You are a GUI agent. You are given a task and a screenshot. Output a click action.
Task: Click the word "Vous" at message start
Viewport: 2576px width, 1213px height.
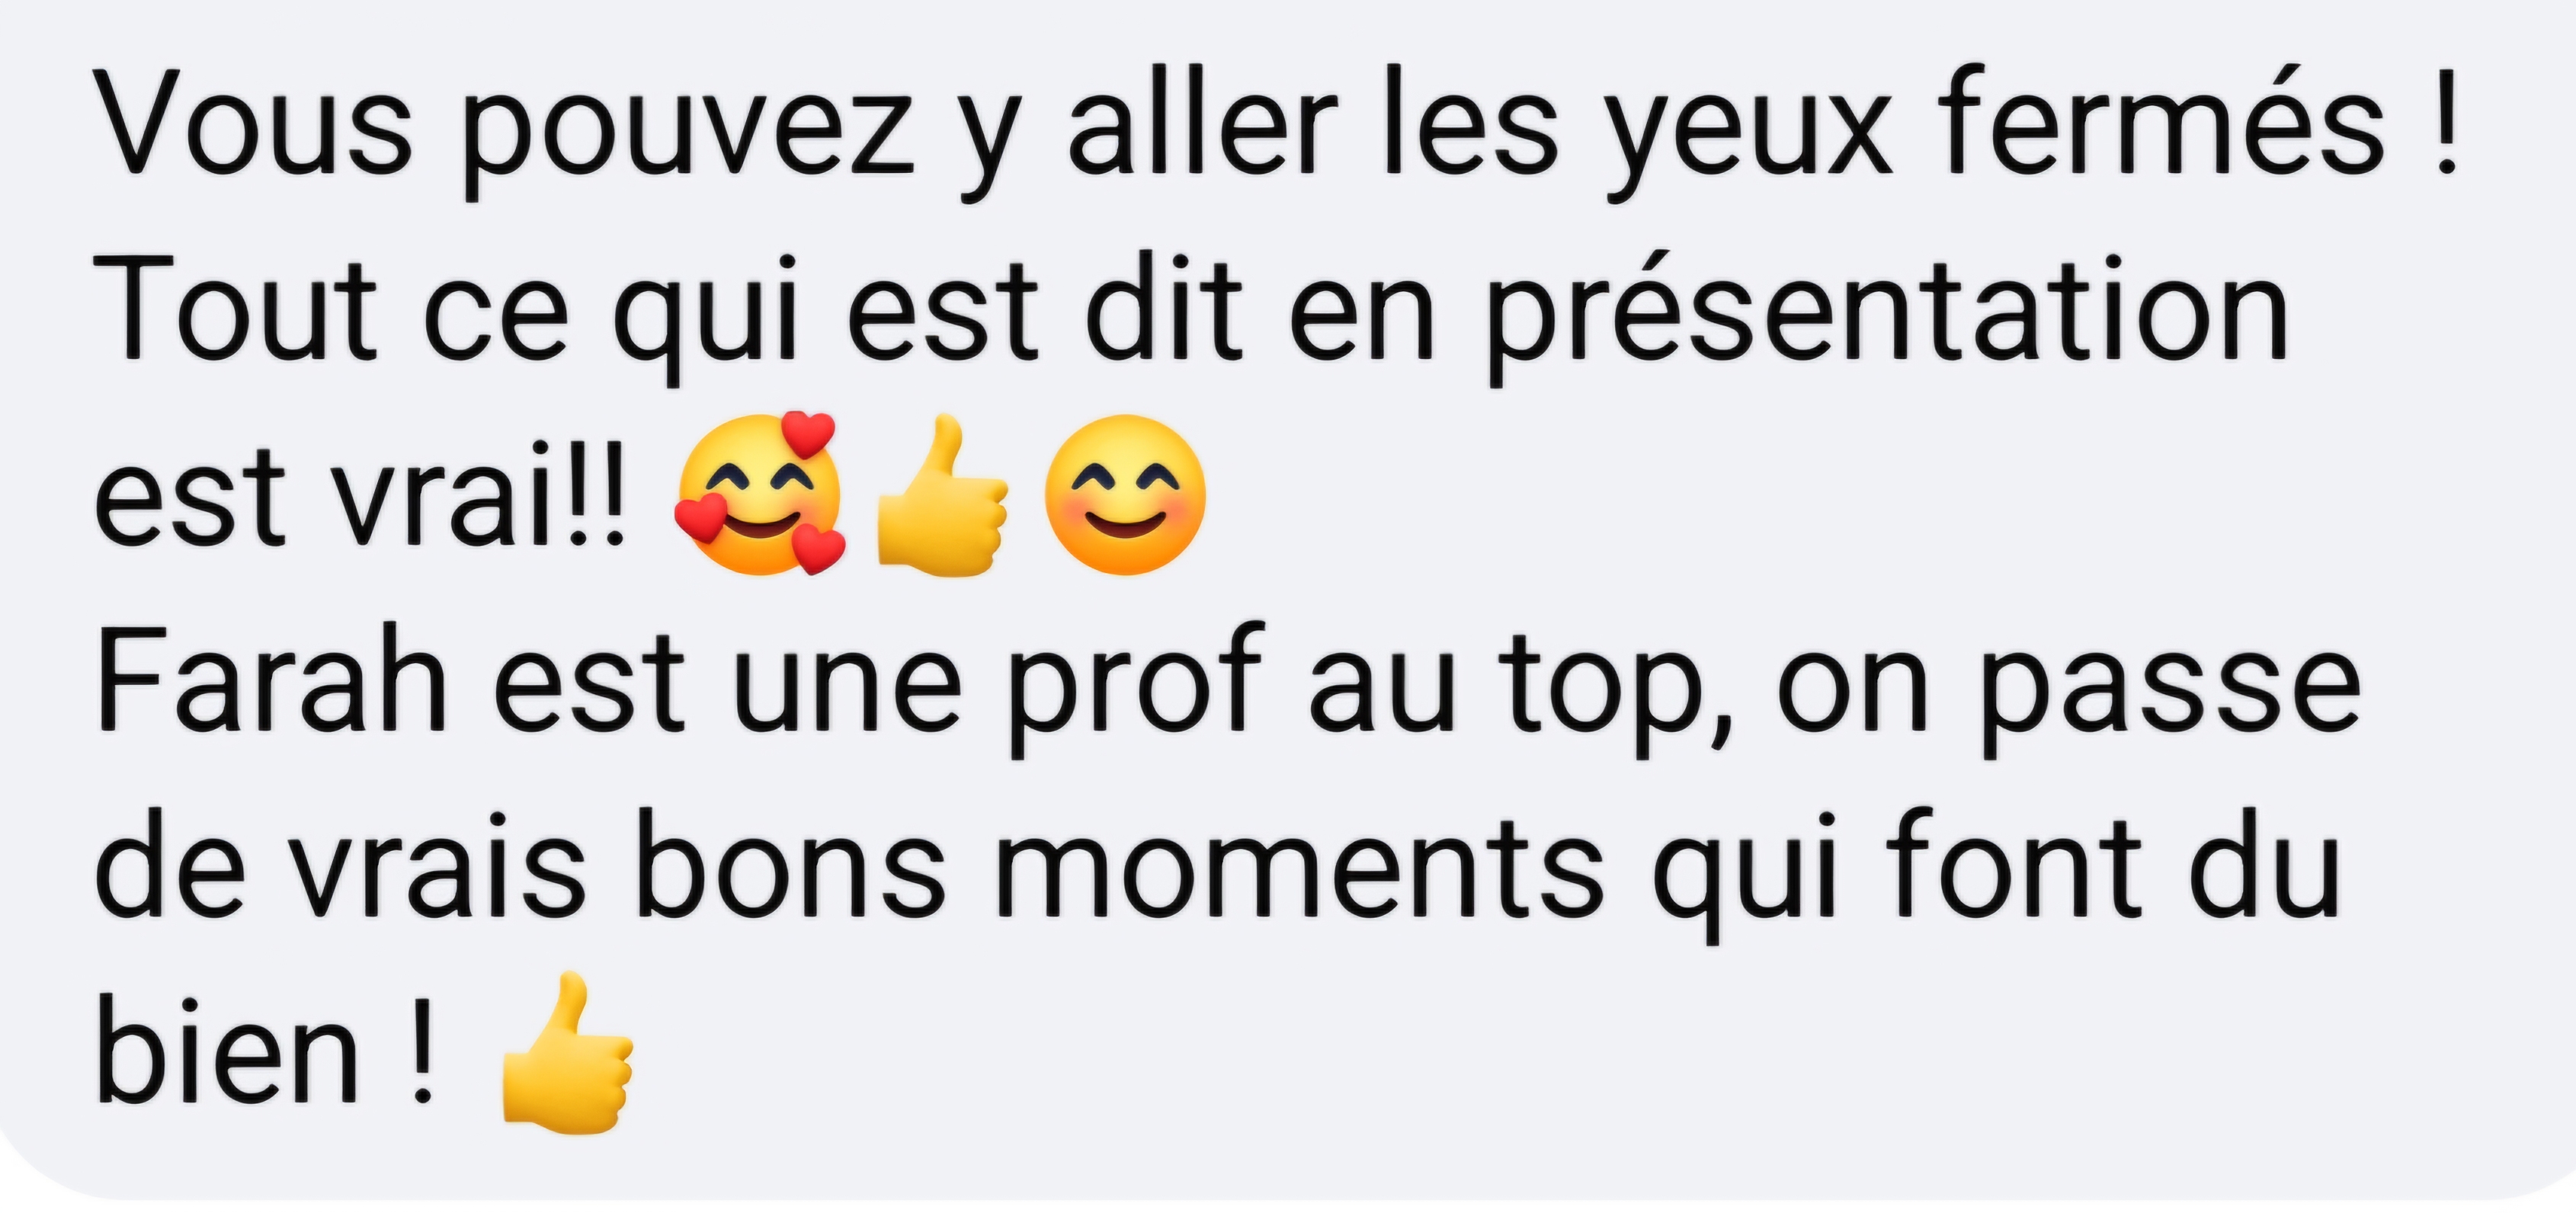pyautogui.click(x=253, y=124)
